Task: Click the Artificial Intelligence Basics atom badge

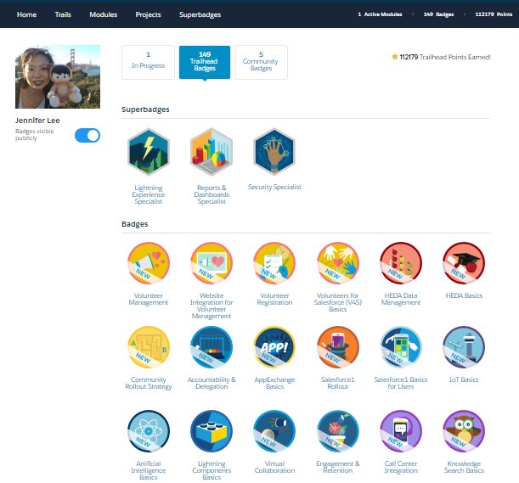Action: (x=149, y=431)
